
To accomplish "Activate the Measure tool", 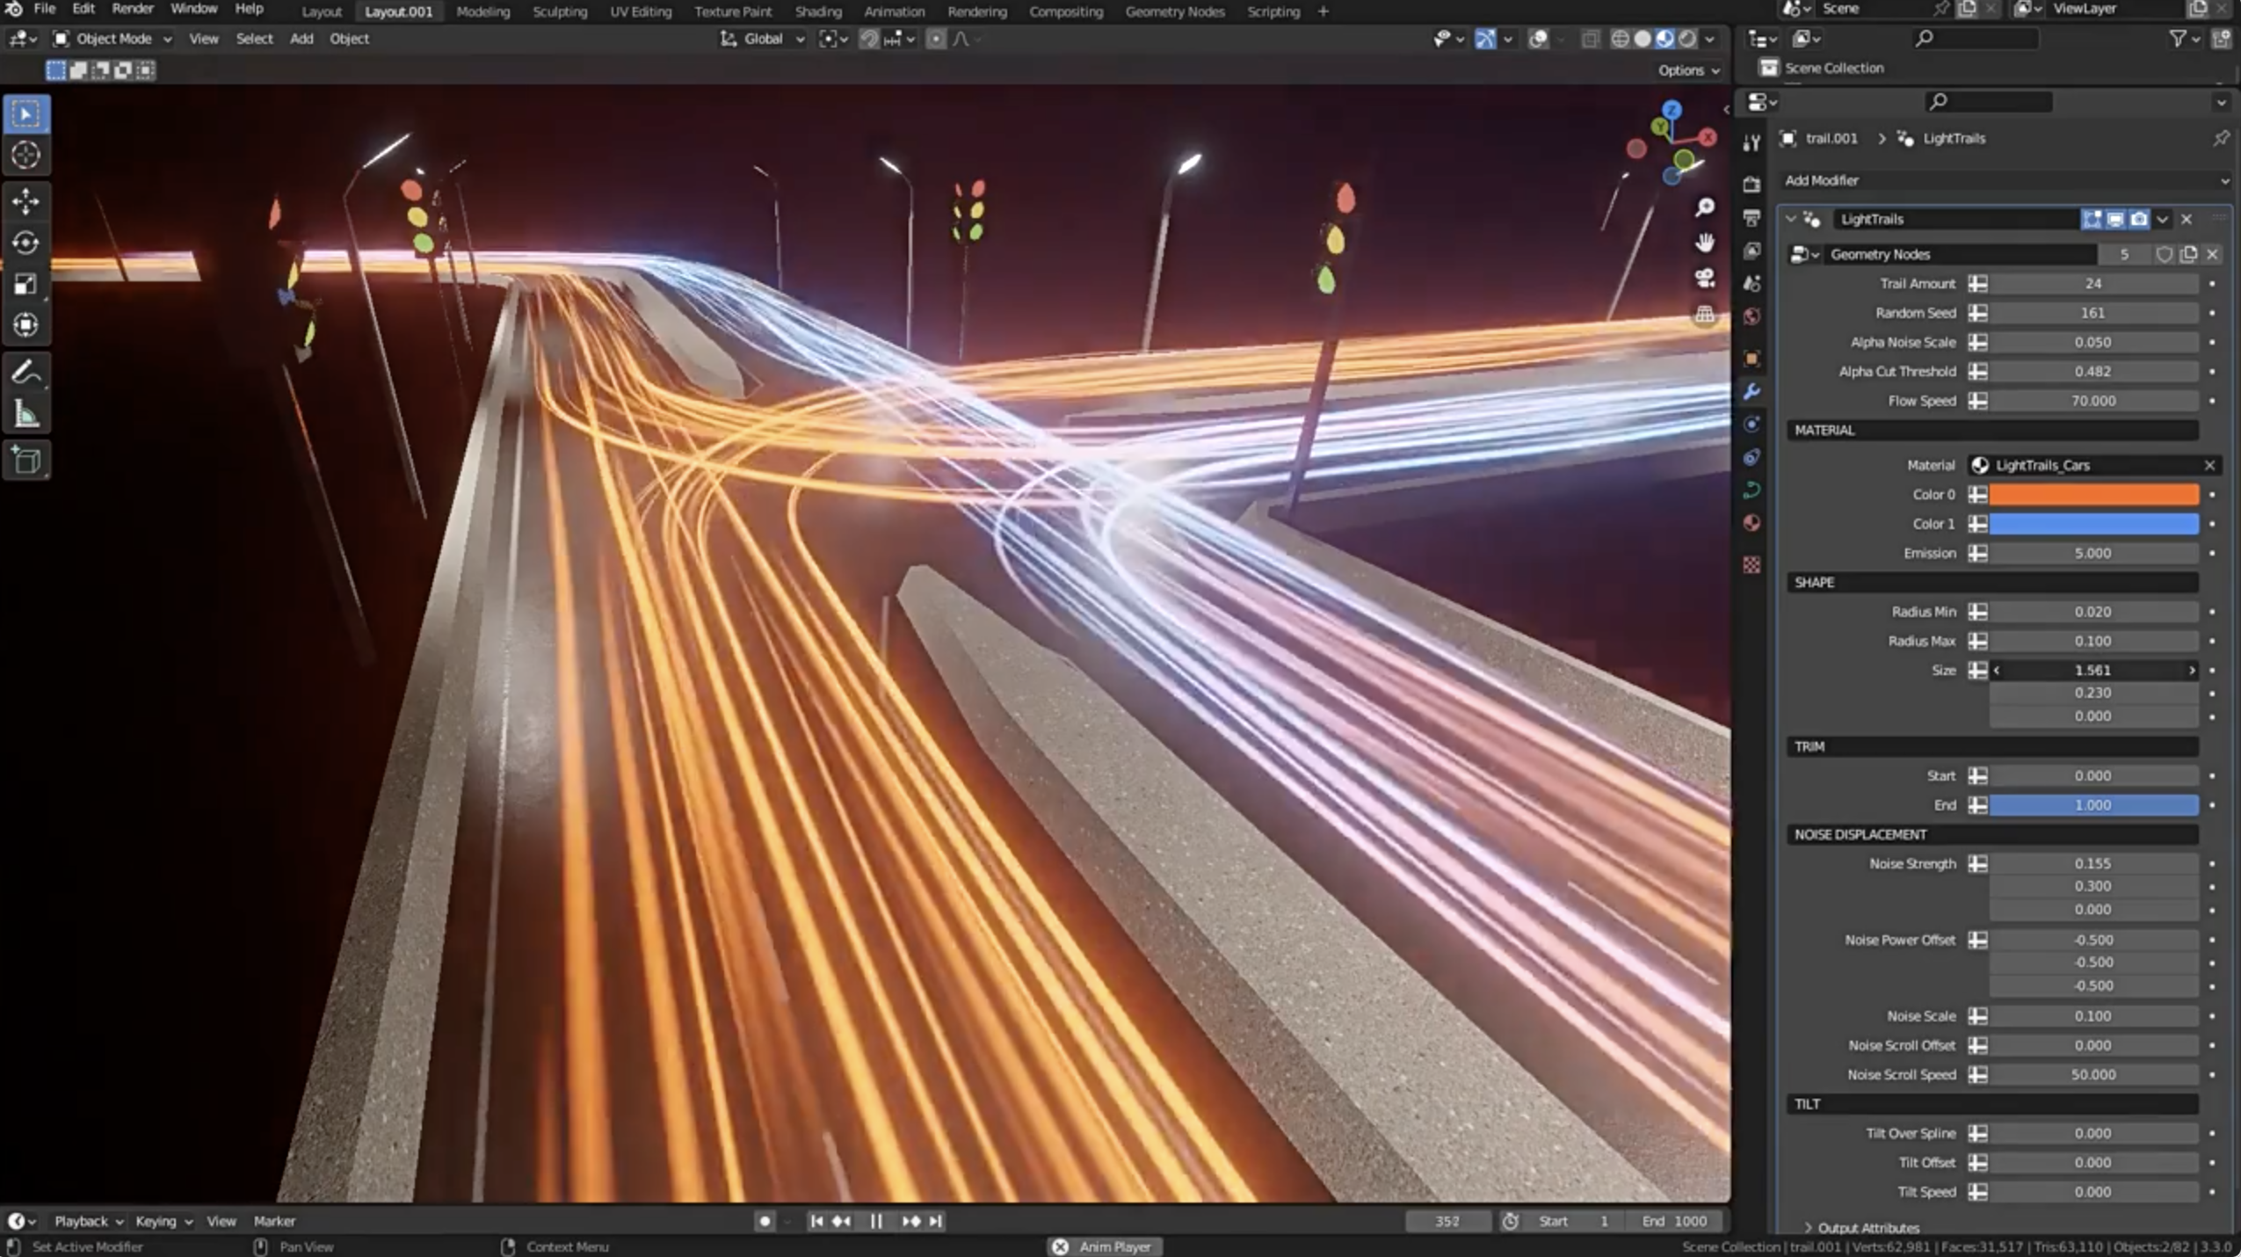I will pos(25,412).
